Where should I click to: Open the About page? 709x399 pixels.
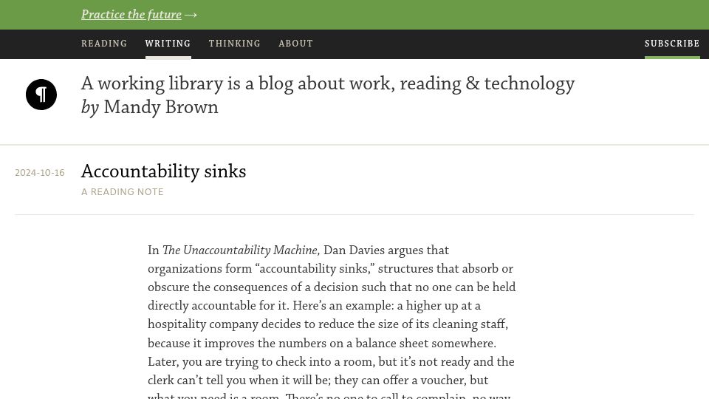[x=295, y=44]
